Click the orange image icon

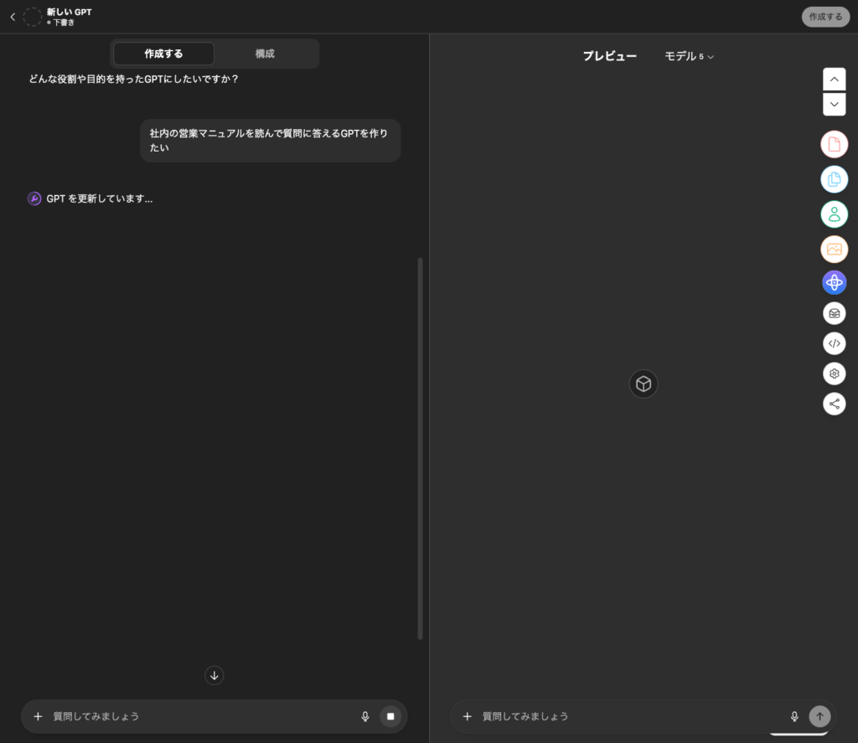pyautogui.click(x=834, y=249)
